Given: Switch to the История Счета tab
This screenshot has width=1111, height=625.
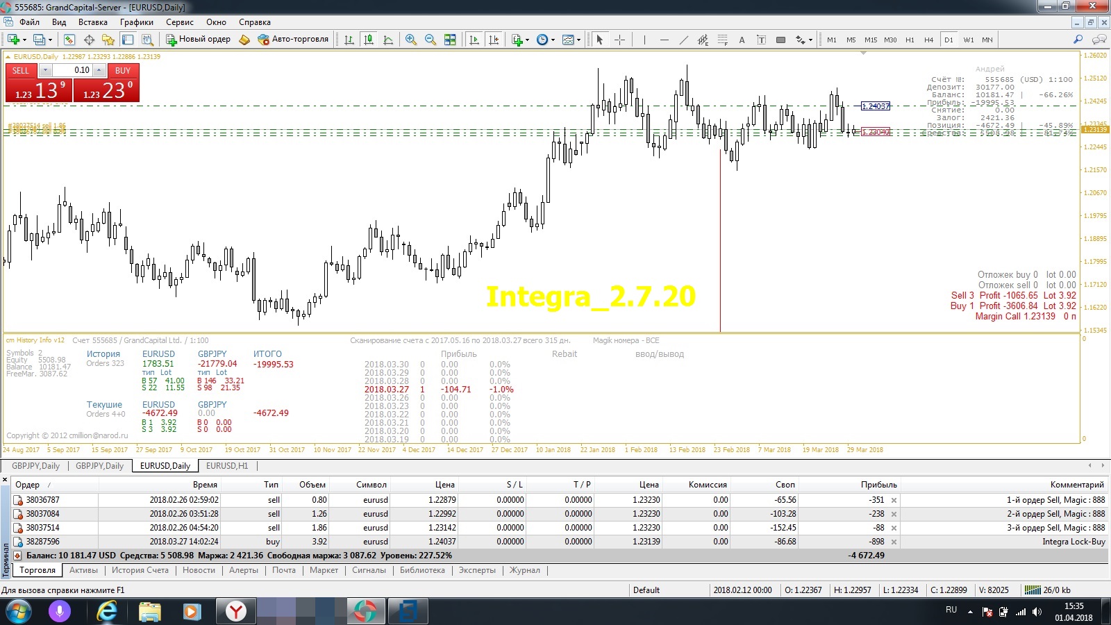Looking at the screenshot, I should [x=140, y=570].
